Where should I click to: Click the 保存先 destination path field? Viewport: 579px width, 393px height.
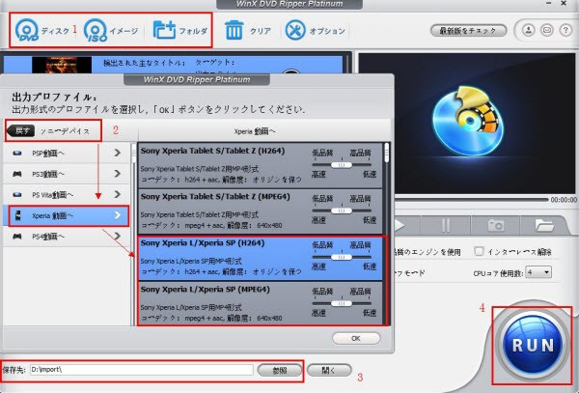142,370
